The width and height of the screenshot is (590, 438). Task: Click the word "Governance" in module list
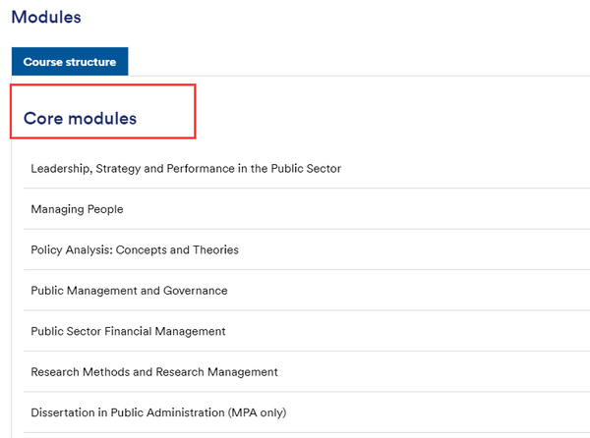[196, 291]
